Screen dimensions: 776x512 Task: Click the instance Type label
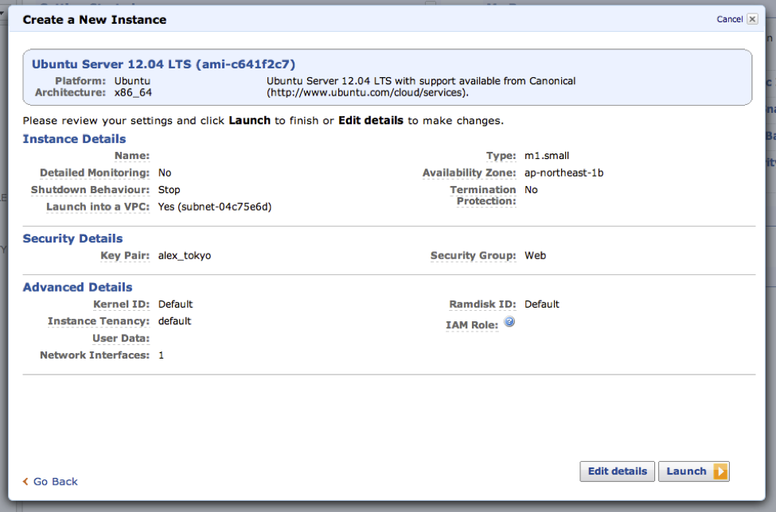click(x=501, y=156)
